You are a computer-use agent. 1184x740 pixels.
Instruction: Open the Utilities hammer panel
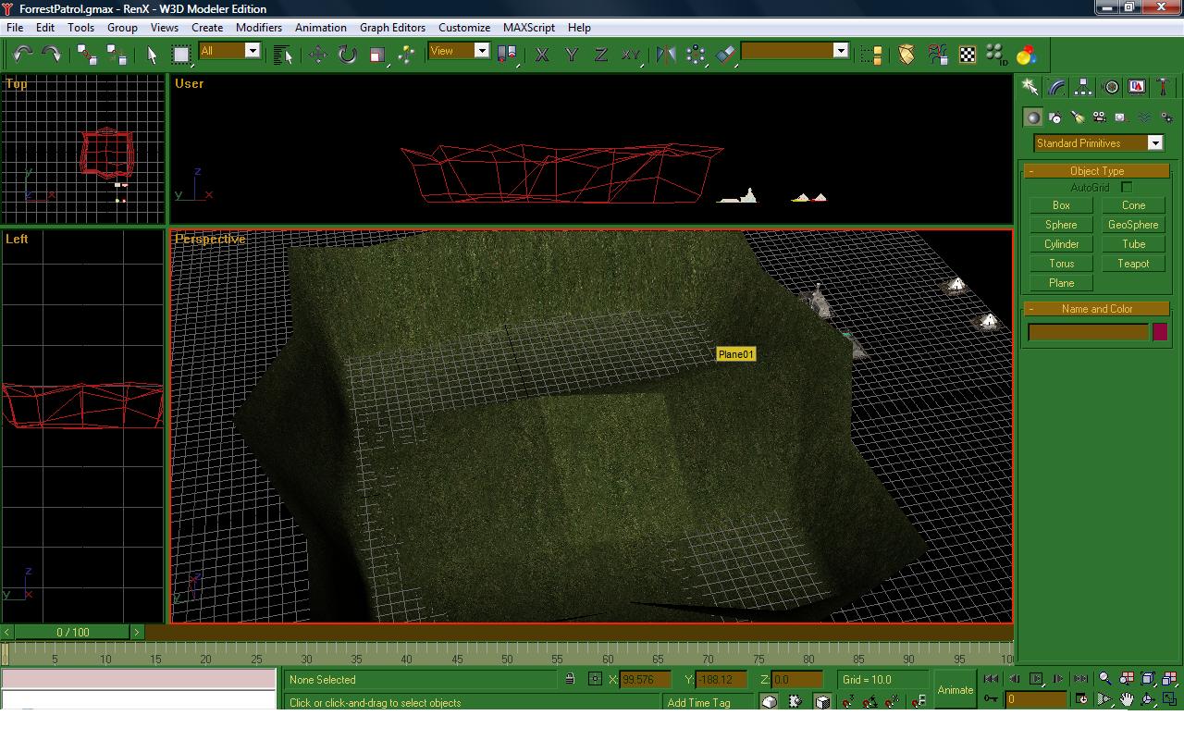[x=1164, y=87]
